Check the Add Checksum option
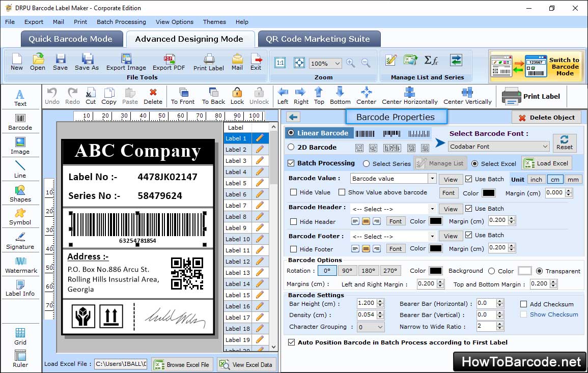Image resolution: width=588 pixels, height=373 pixels. point(523,304)
